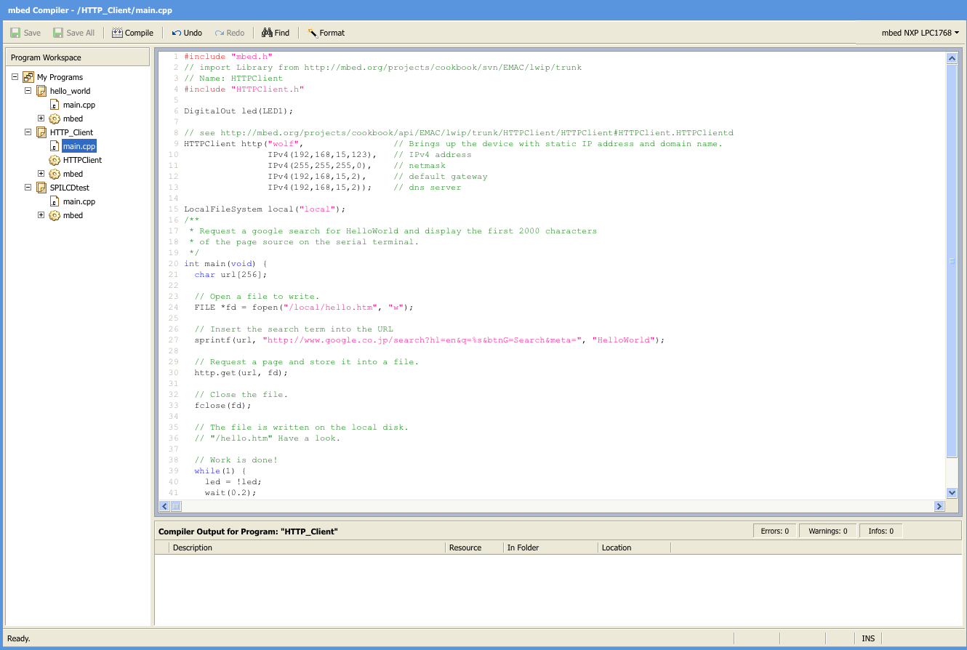Open main.cpp under SPILCDtest
967x650 pixels.
(79, 201)
